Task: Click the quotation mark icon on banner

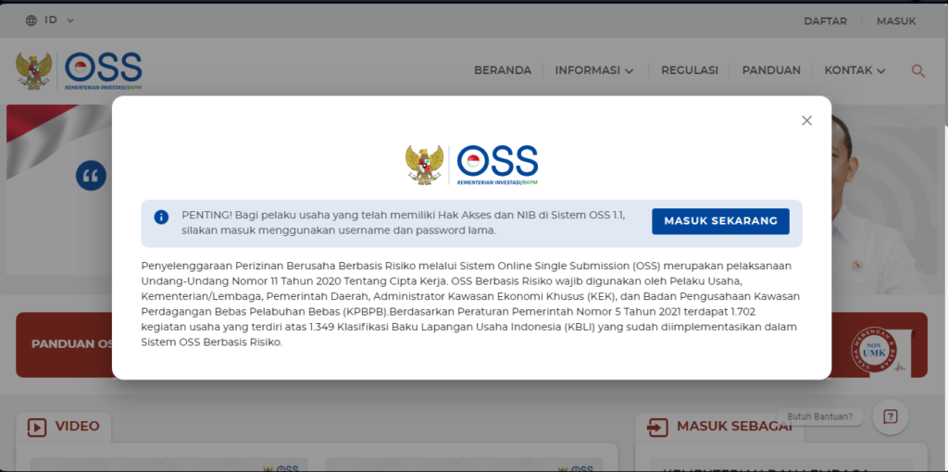Action: pos(92,176)
